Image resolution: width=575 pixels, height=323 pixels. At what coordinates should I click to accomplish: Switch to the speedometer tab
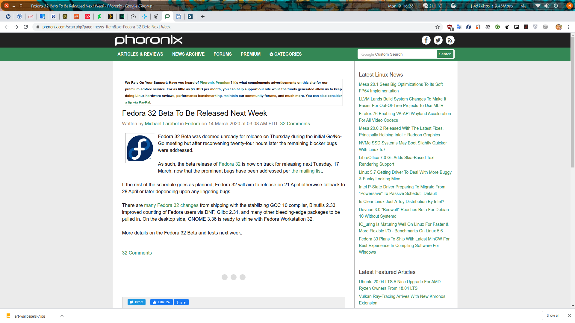coord(133,16)
